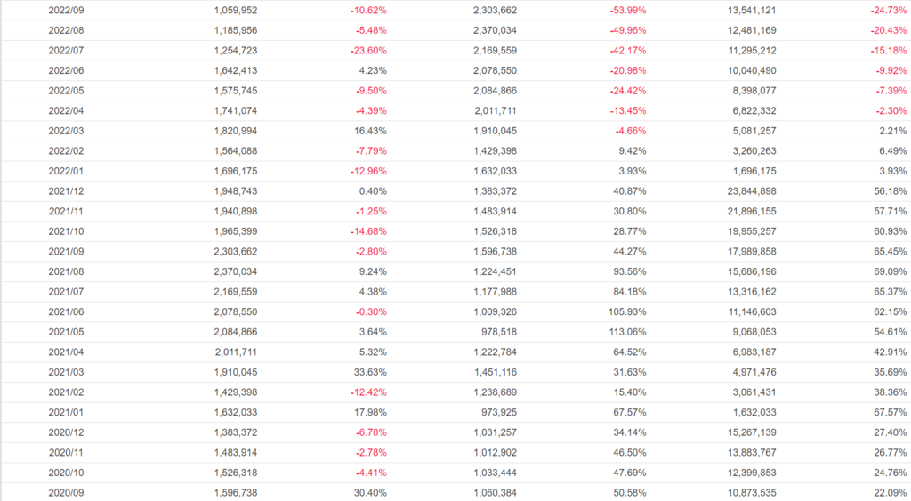911x501 pixels.
Task: Select the 33.63% cell in the 2021/03 row
Action: (369, 372)
